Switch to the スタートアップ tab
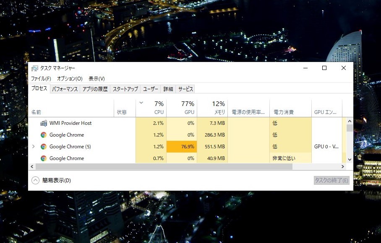The image size is (381, 243). pyautogui.click(x=125, y=89)
